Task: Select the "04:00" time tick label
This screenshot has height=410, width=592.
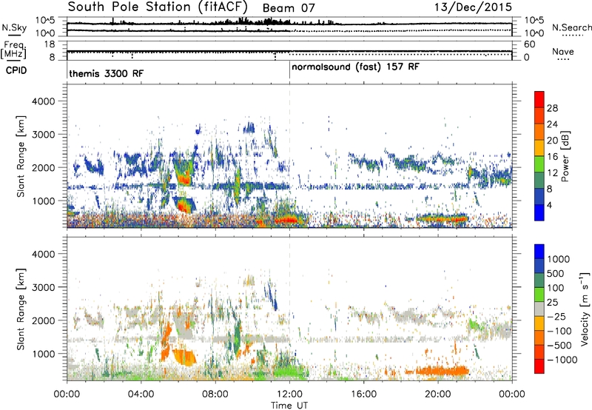Action: [x=141, y=394]
